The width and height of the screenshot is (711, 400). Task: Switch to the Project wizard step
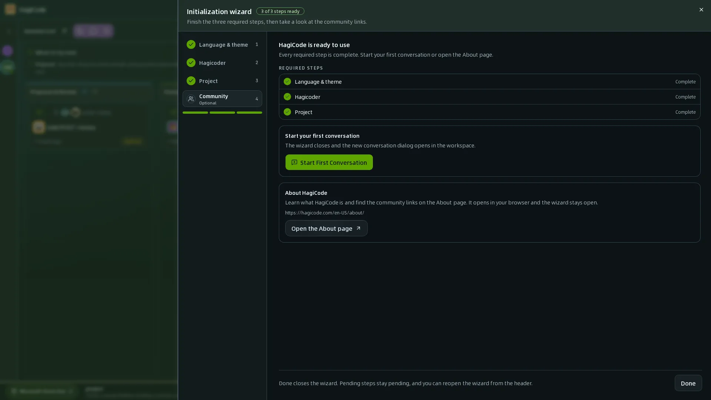[x=222, y=81]
